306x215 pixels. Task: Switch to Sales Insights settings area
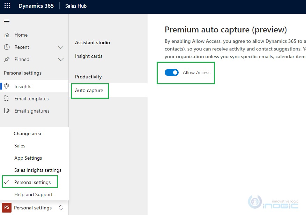coord(38,170)
